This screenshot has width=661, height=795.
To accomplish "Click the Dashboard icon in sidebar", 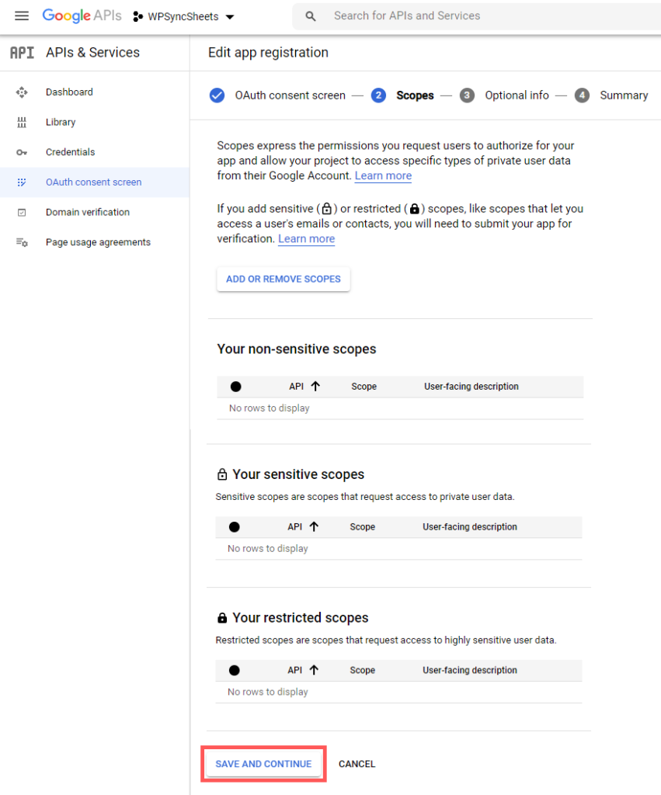I will tap(21, 92).
